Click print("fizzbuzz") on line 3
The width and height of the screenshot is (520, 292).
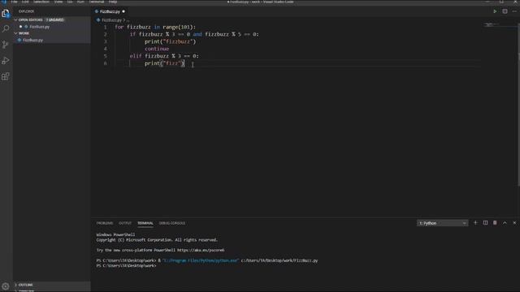[170, 41]
